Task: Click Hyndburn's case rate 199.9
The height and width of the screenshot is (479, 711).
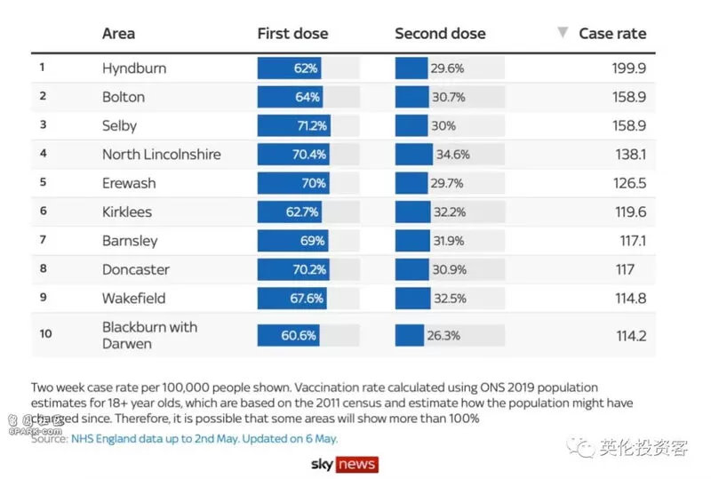Action: 629,68
